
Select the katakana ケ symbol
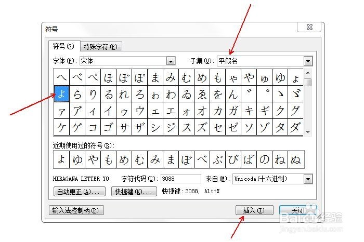[61, 127]
